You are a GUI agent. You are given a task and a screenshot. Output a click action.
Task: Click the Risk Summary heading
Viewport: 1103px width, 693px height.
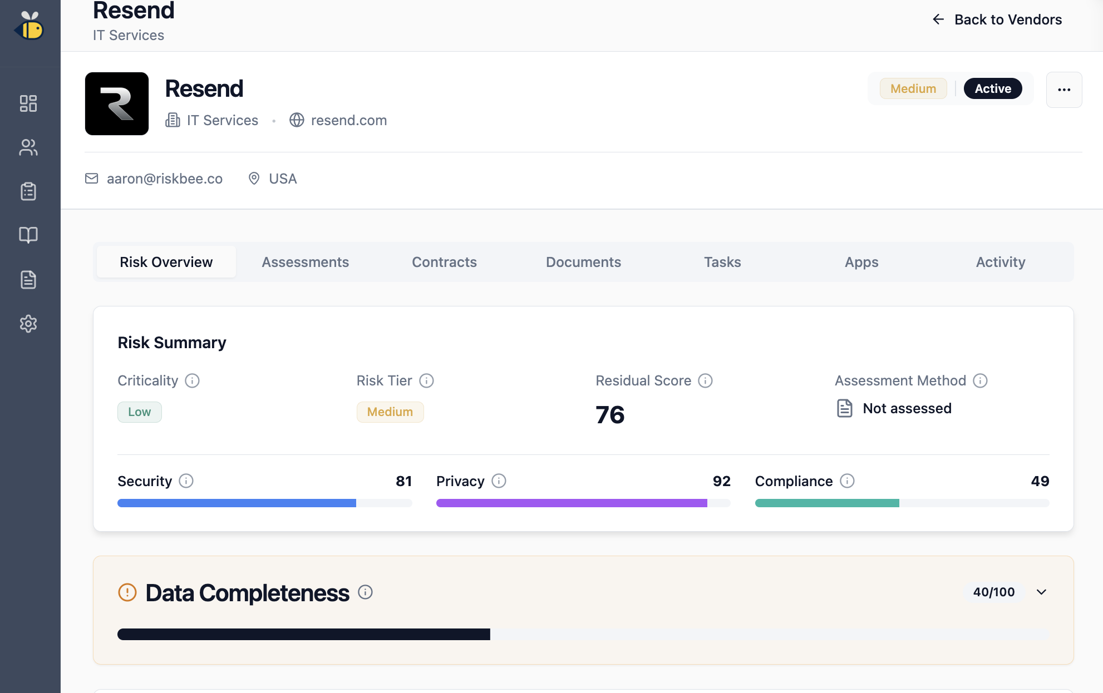pyautogui.click(x=172, y=343)
